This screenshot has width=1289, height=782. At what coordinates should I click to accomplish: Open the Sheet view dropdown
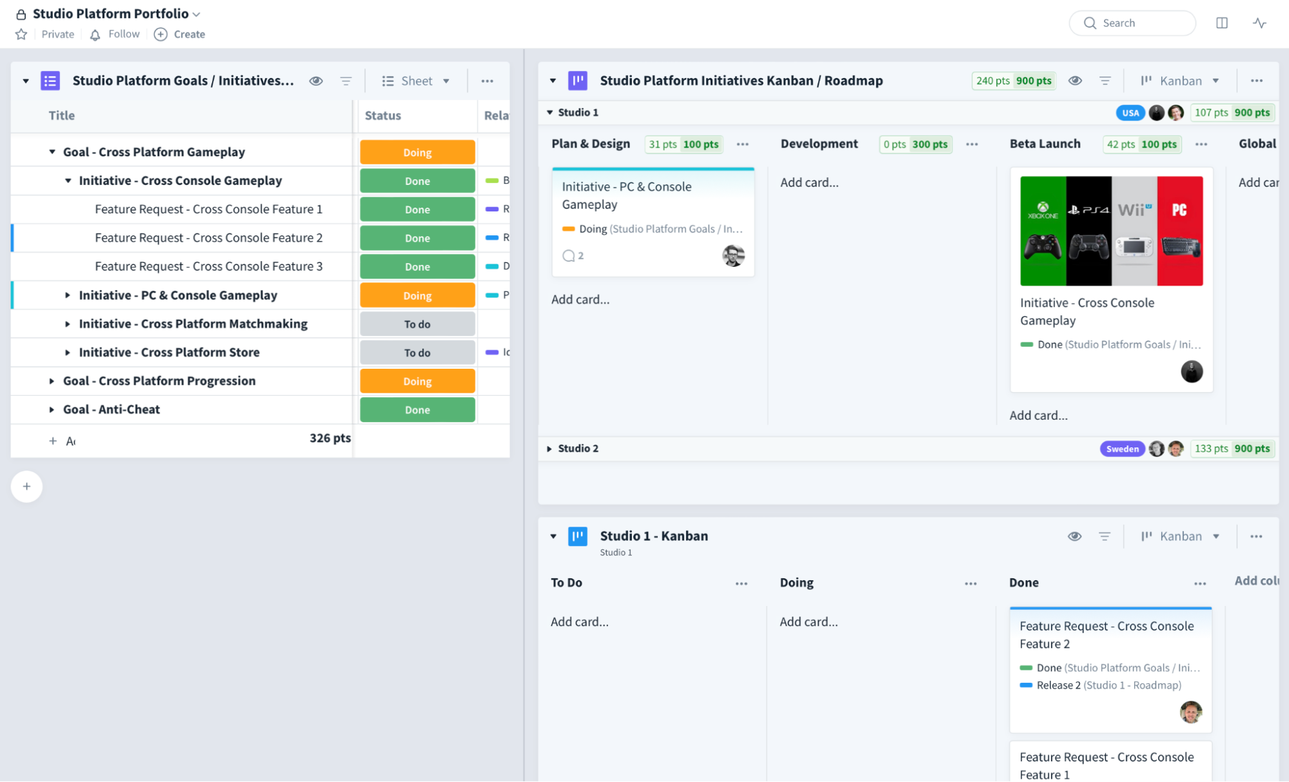[415, 81]
